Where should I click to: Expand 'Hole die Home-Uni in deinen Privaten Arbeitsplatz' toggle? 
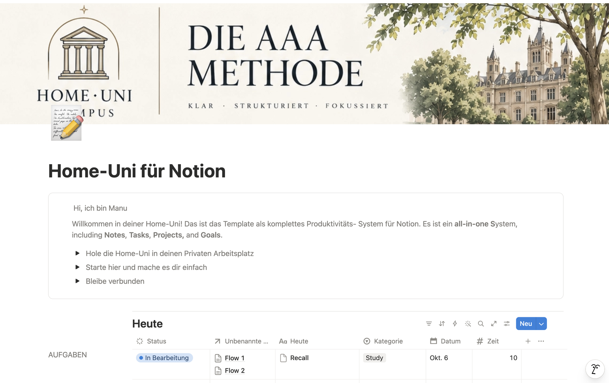77,253
